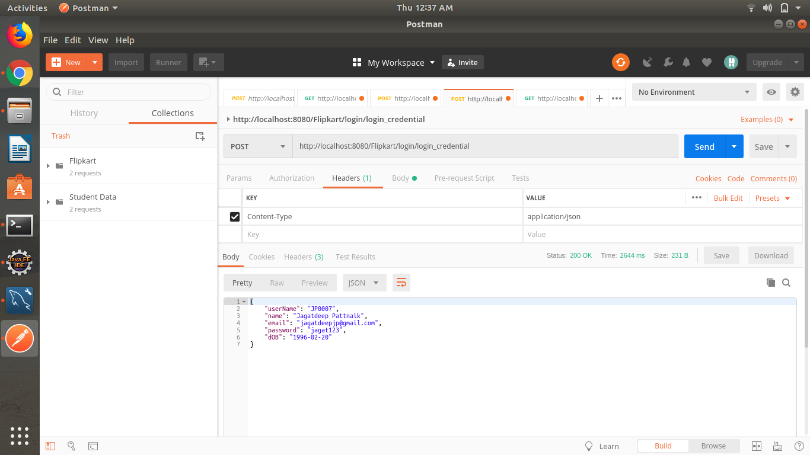Open Java EE IDE from dock

pyautogui.click(x=20, y=262)
